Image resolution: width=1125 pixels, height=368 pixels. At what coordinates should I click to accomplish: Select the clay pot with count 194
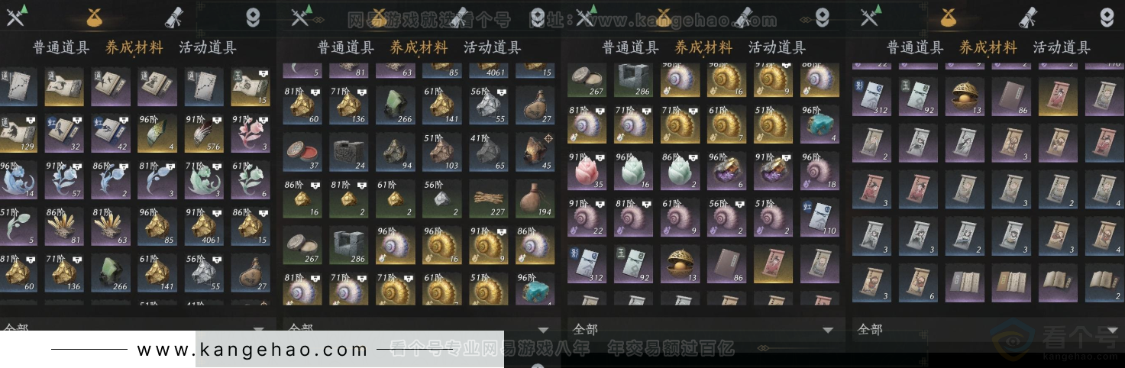pyautogui.click(x=535, y=198)
